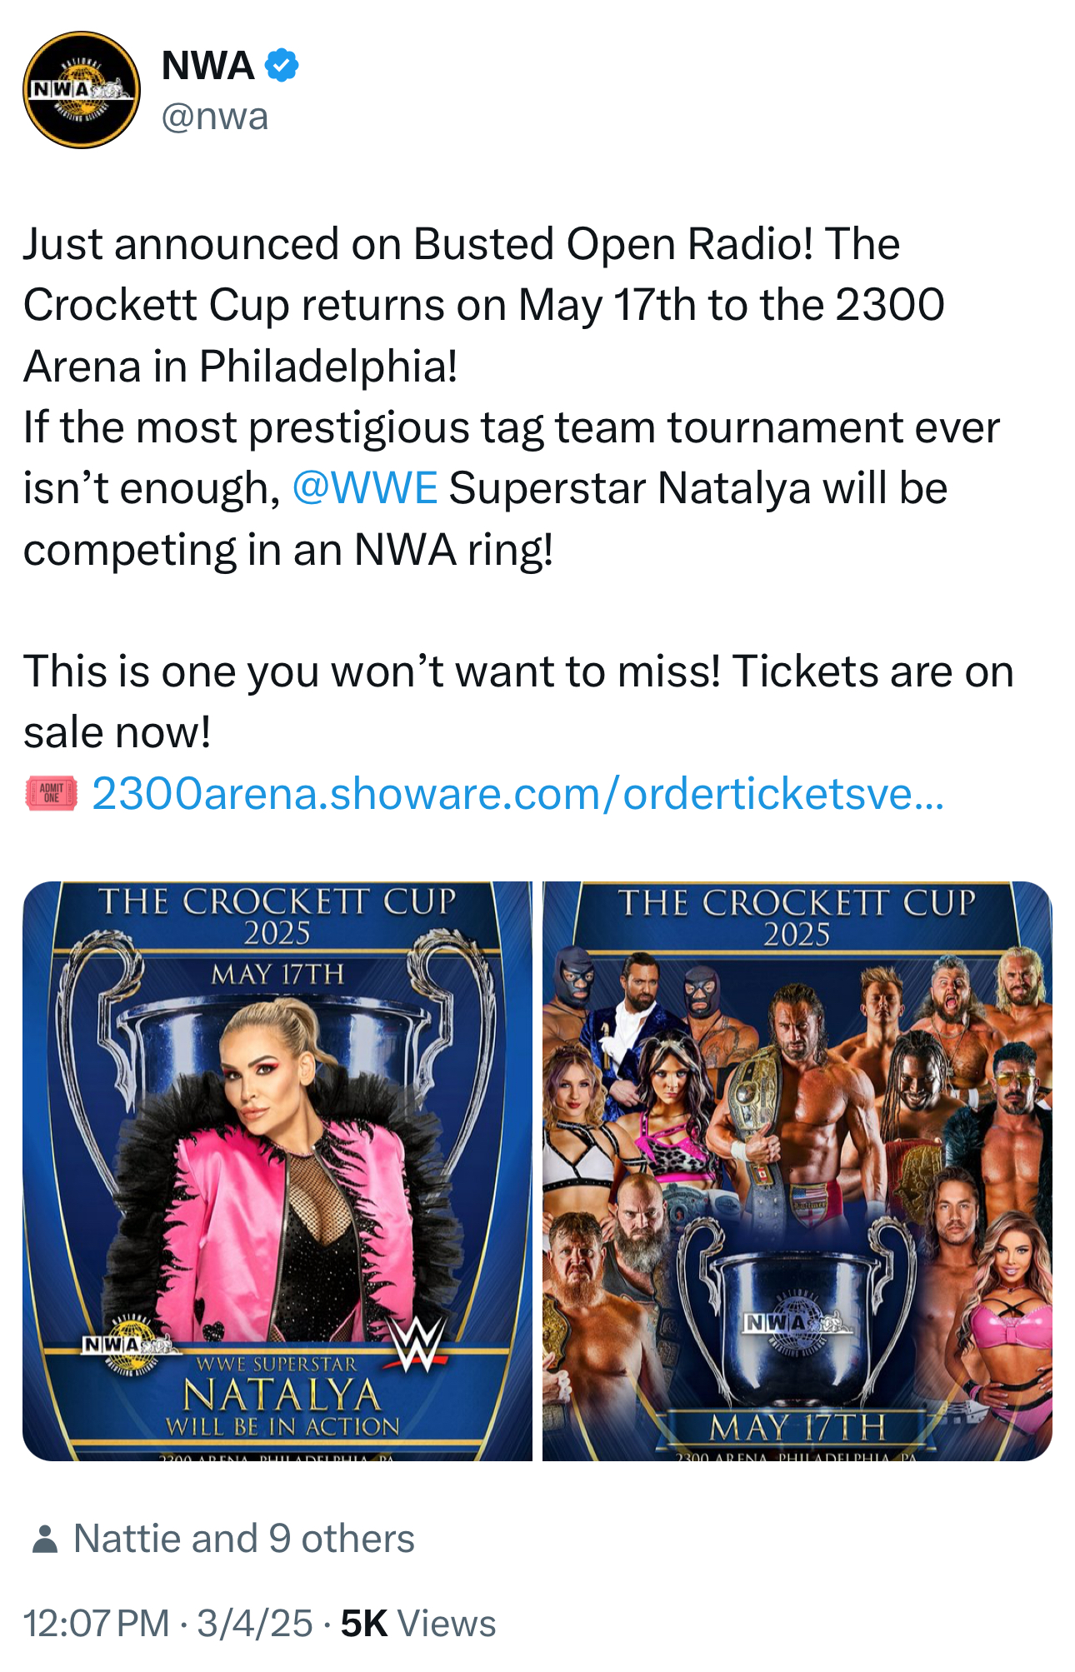The height and width of the screenshot is (1672, 1075).
Task: Click the WWE logo on Natalya poster
Action: 418,1343
